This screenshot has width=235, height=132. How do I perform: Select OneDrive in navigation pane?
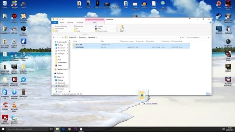60,73
